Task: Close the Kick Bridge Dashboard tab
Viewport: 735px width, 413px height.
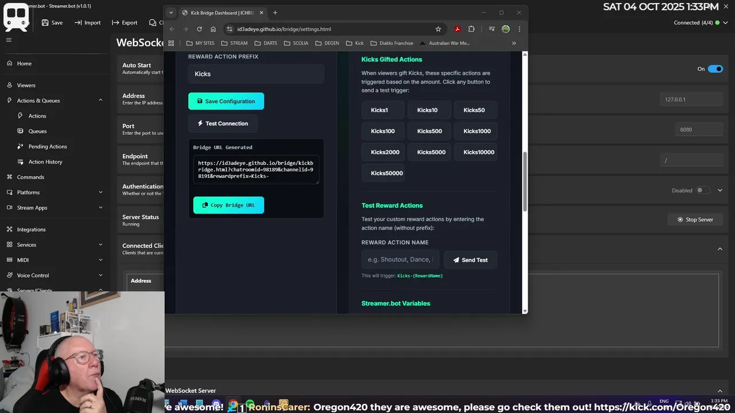Action: (262, 13)
